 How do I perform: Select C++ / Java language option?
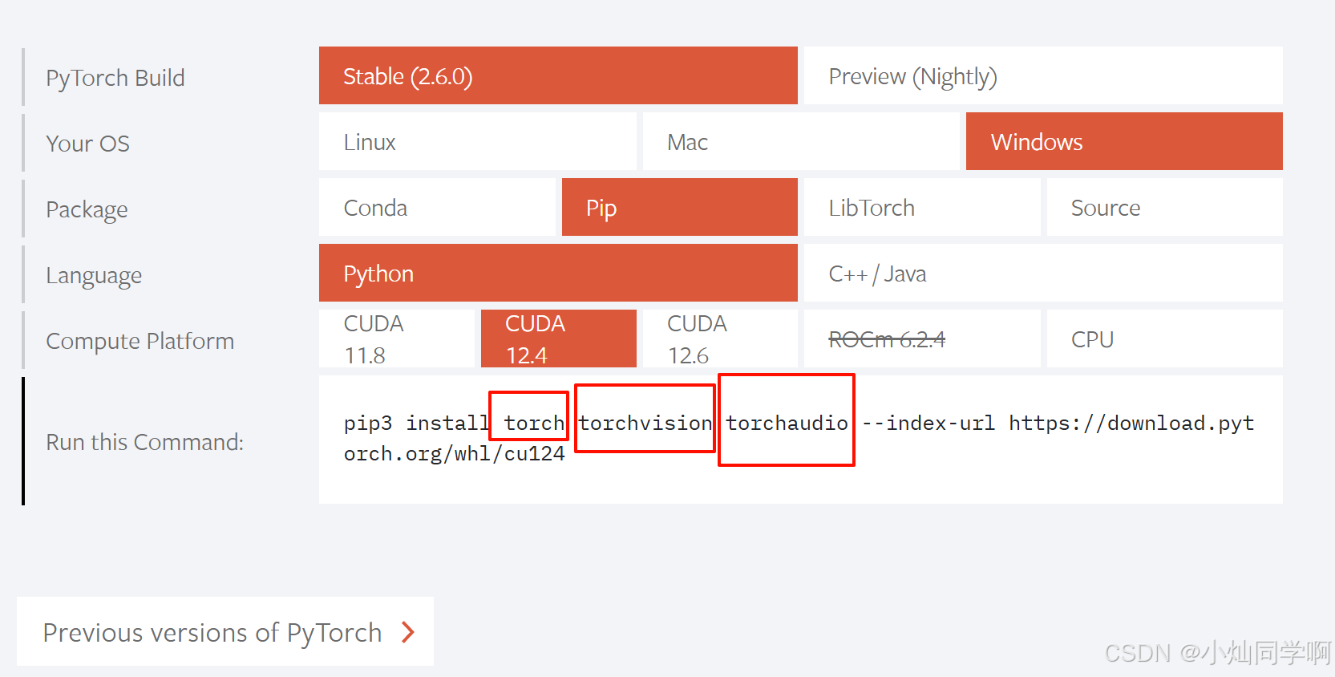1043,273
